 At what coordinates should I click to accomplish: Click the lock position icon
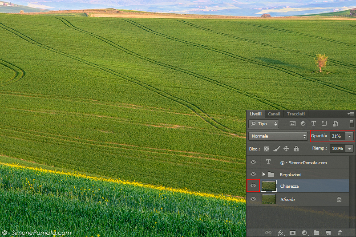tap(286, 149)
